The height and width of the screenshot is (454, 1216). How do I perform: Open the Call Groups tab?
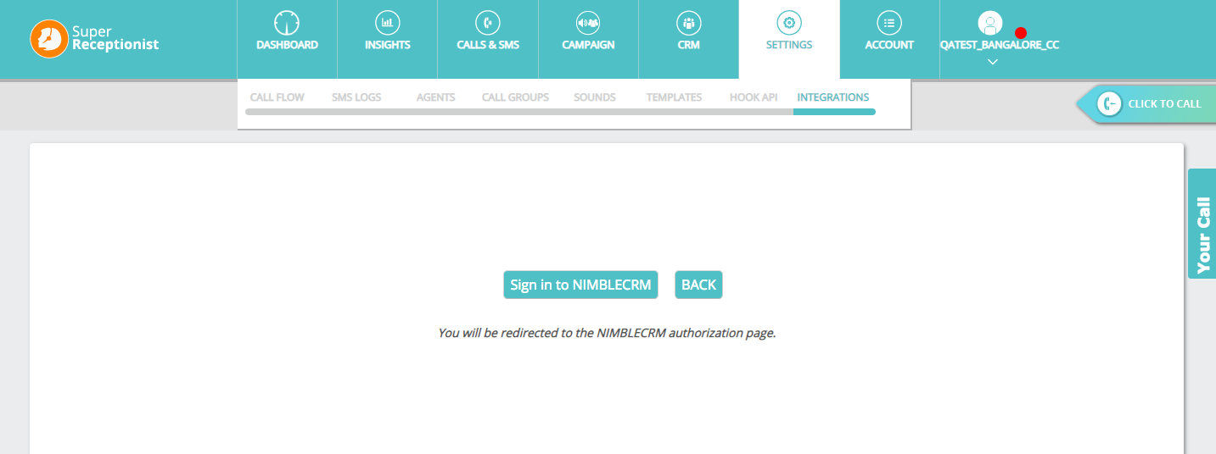[515, 97]
